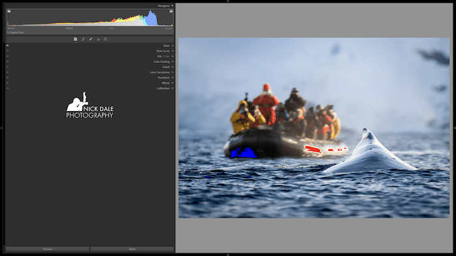456x256 pixels.
Task: Expand the HSL / Color panel triangle
Action: [x=173, y=57]
